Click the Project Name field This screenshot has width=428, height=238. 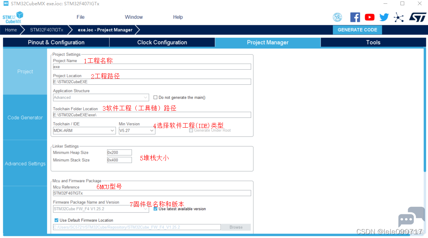click(x=152, y=67)
